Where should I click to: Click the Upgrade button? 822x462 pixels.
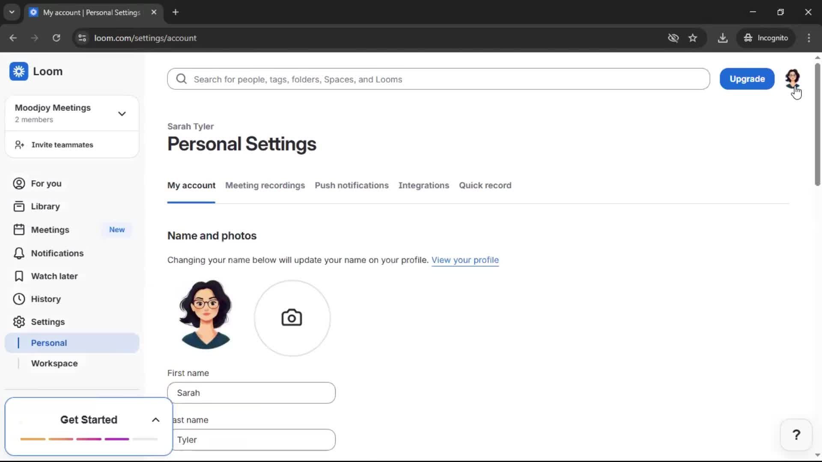(x=747, y=79)
